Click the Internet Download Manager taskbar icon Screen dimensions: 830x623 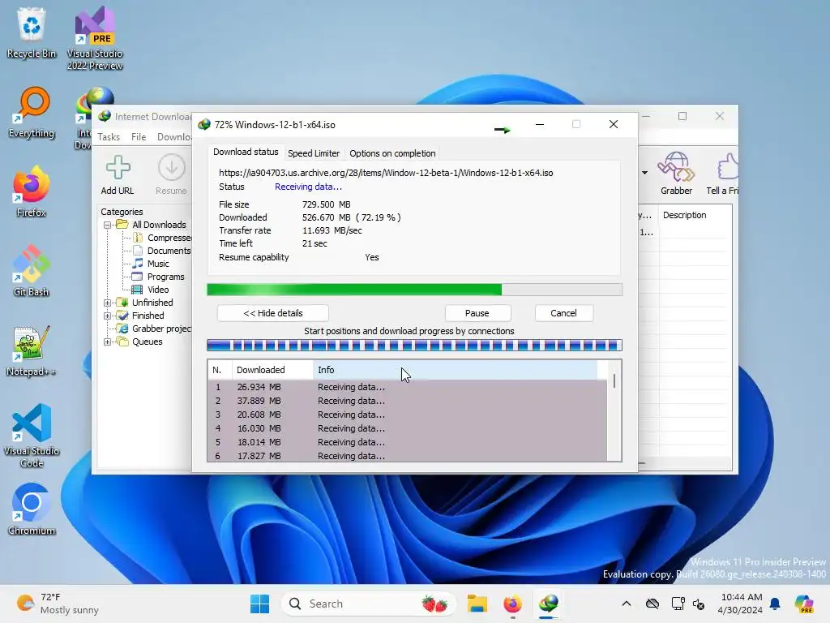549,604
